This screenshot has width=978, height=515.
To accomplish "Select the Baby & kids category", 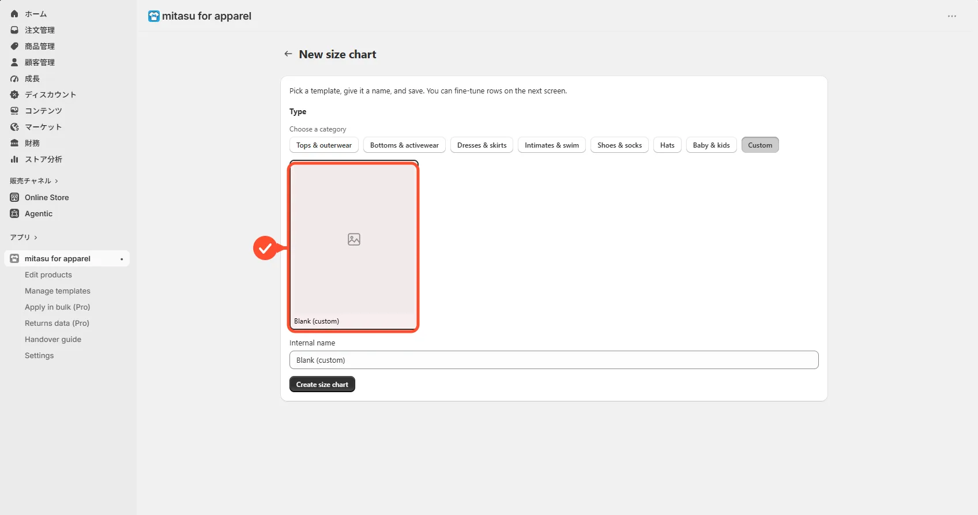I will 712,145.
